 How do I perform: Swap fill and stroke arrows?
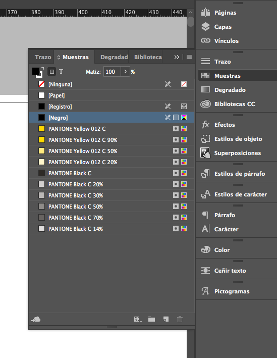[43, 68]
